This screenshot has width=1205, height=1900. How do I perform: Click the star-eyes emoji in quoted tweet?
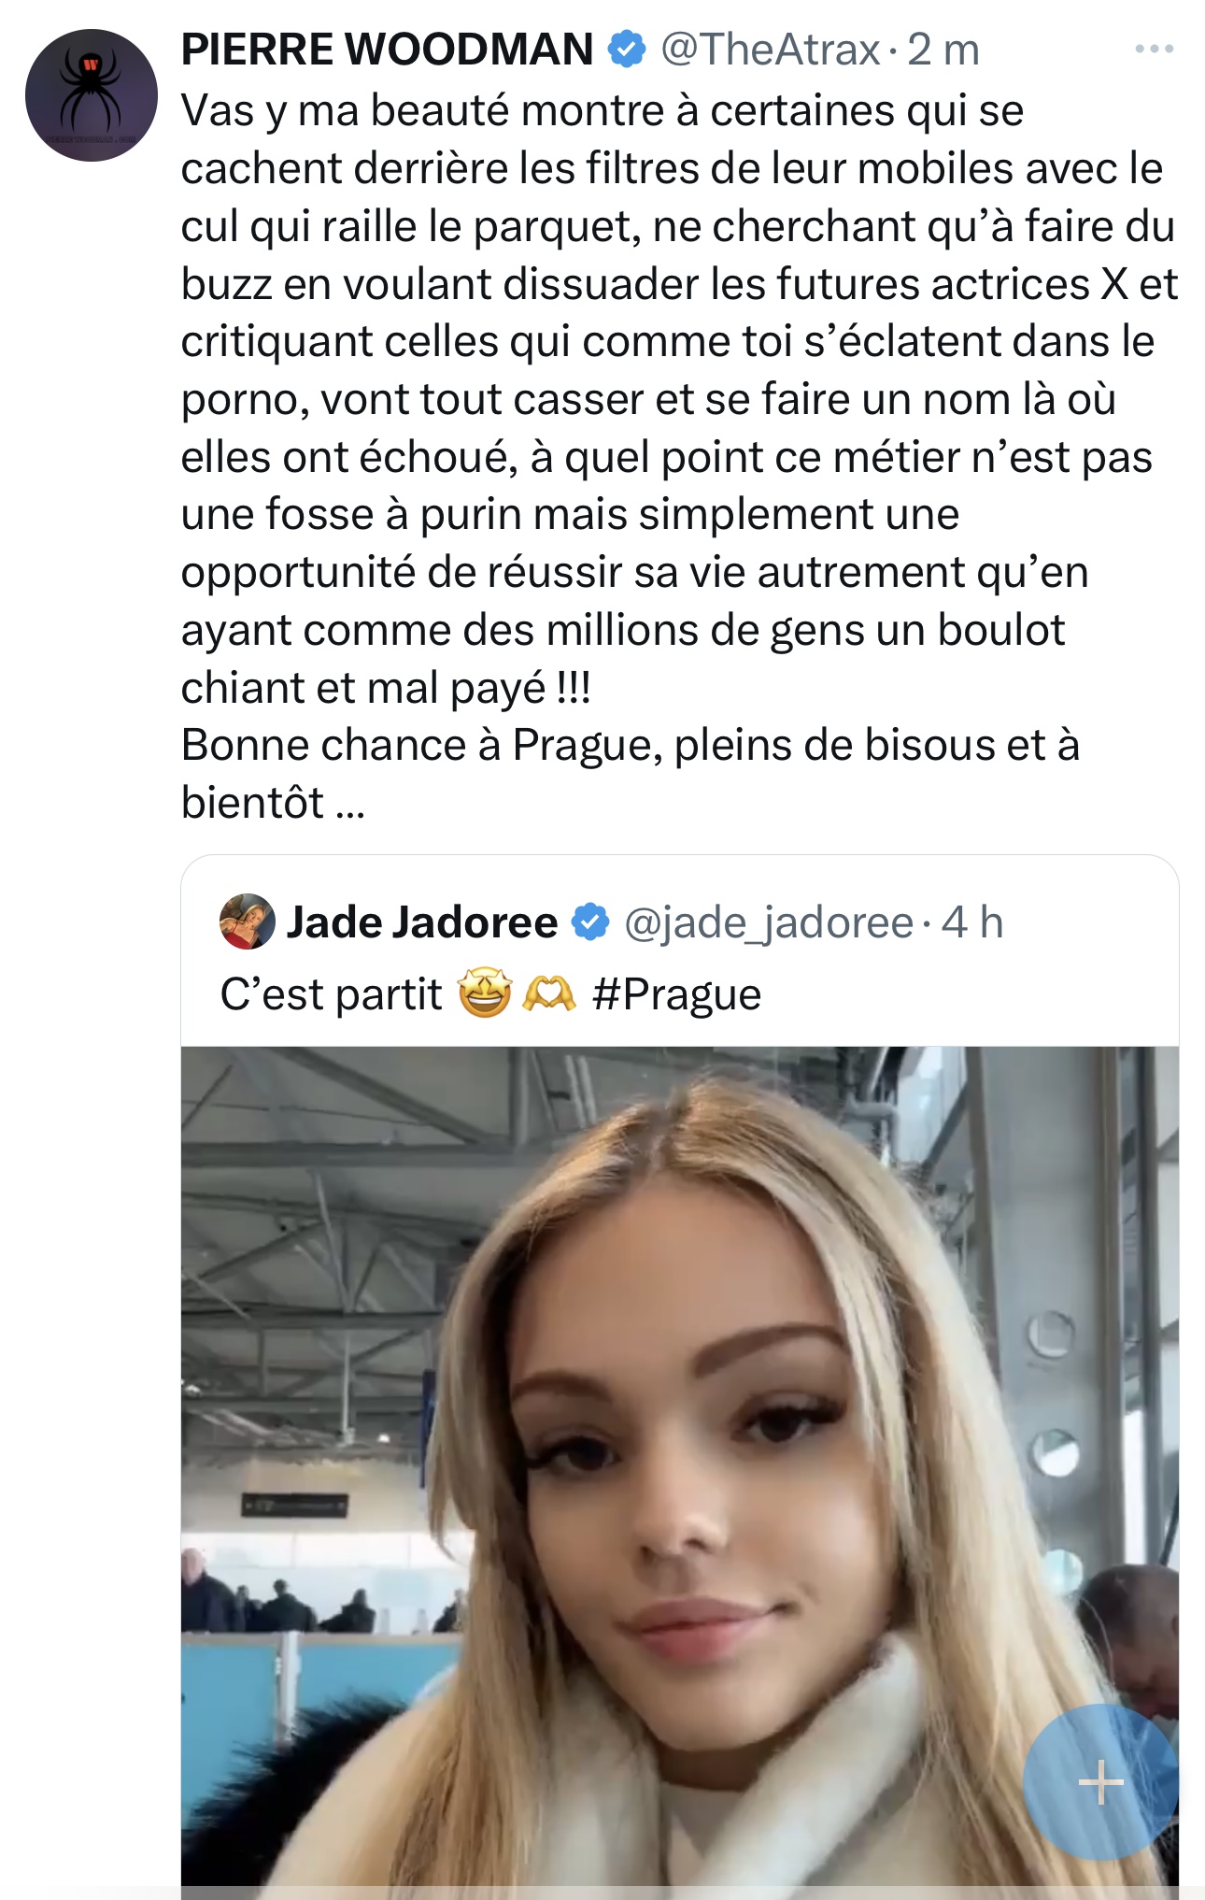[485, 993]
